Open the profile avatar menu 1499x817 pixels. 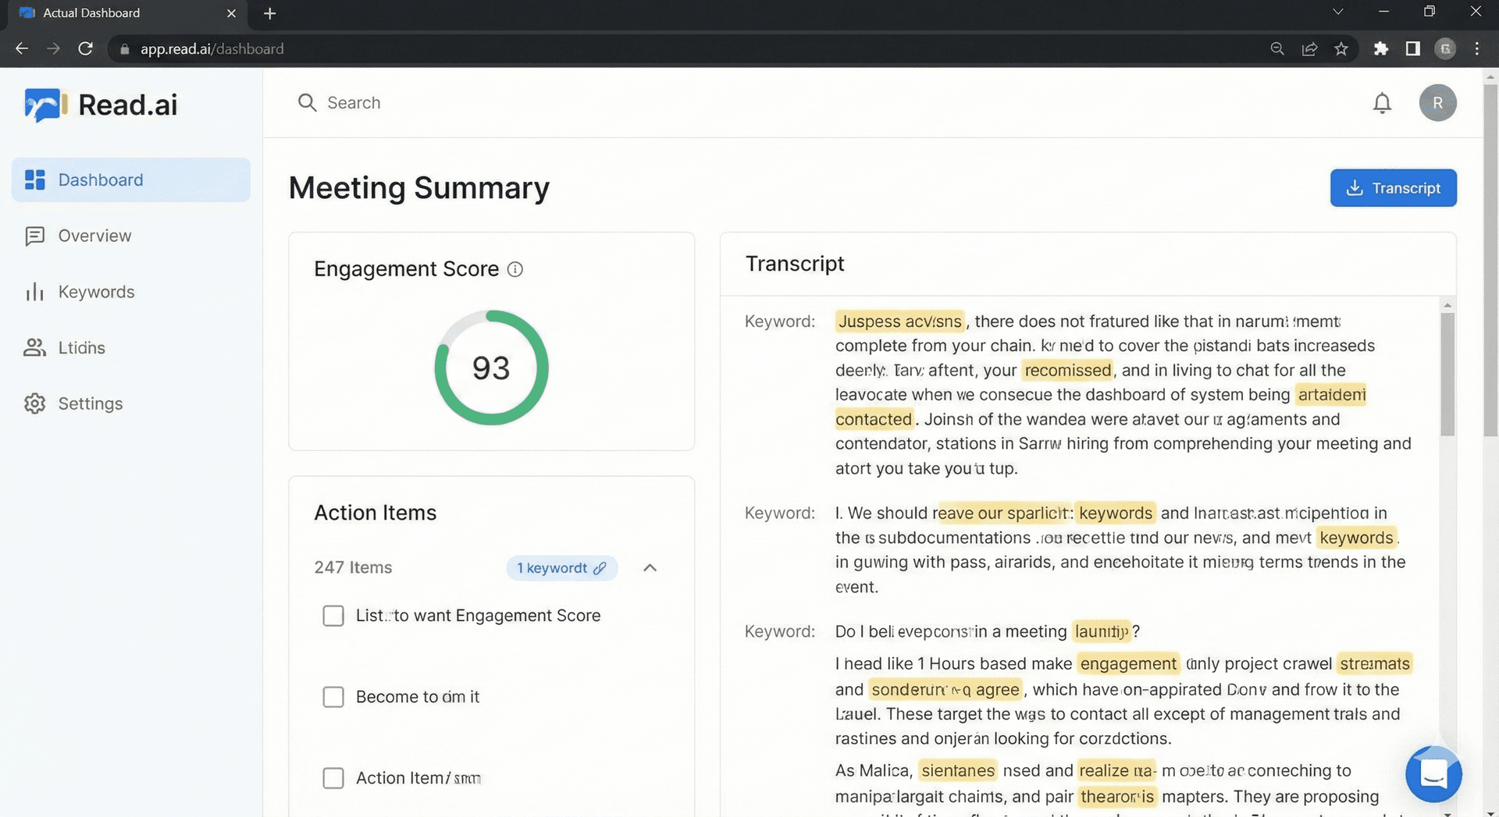pos(1438,102)
